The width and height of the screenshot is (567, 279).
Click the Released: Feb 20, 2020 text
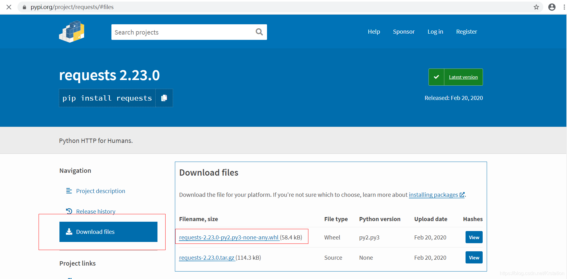click(x=454, y=98)
